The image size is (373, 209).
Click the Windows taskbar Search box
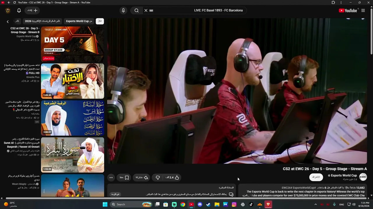pyautogui.click(x=131, y=204)
